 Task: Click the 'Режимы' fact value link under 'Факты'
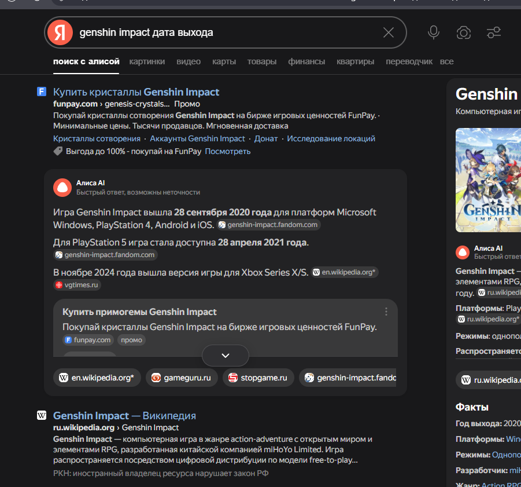click(507, 455)
